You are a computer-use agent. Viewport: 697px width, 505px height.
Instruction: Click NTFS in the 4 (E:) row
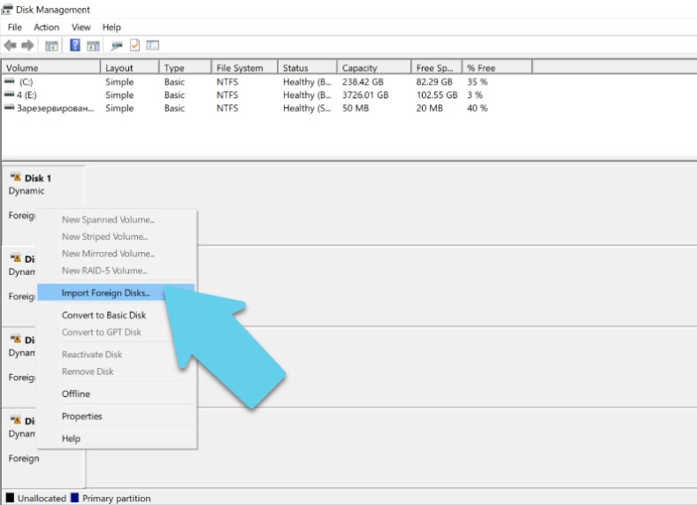[x=227, y=96]
